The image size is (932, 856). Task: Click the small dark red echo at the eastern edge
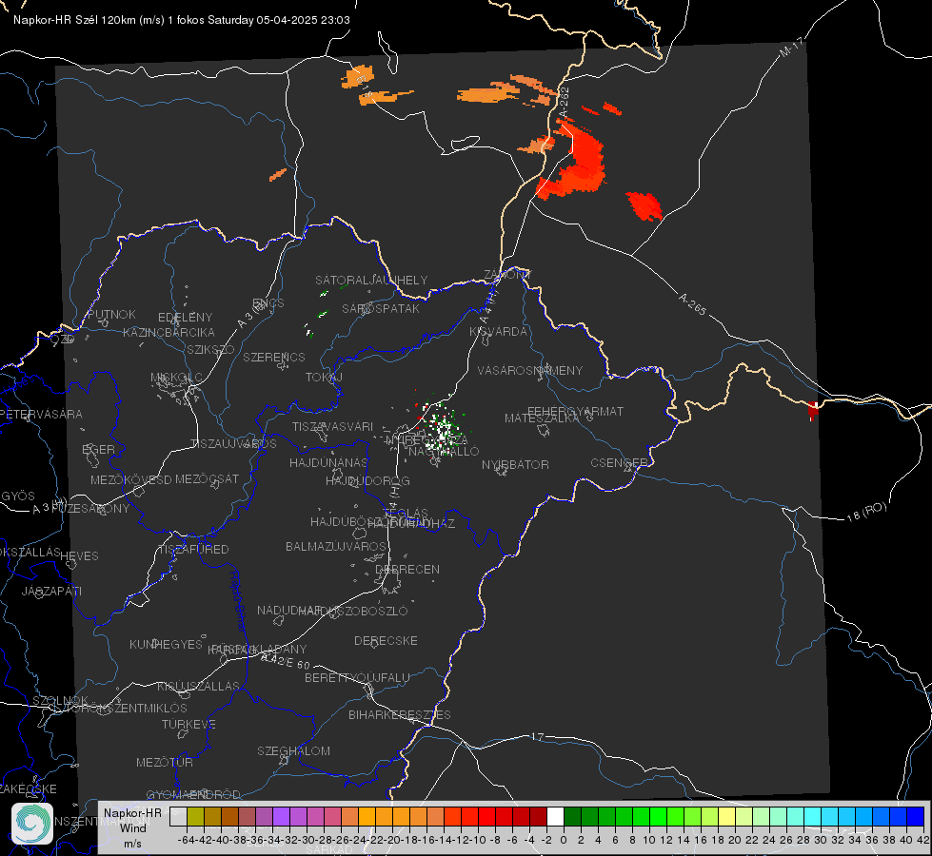[x=813, y=410]
